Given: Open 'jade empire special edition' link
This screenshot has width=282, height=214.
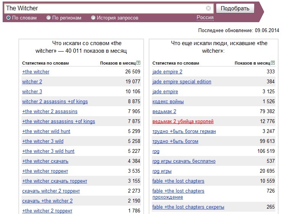Looking at the screenshot, I should 182,81.
